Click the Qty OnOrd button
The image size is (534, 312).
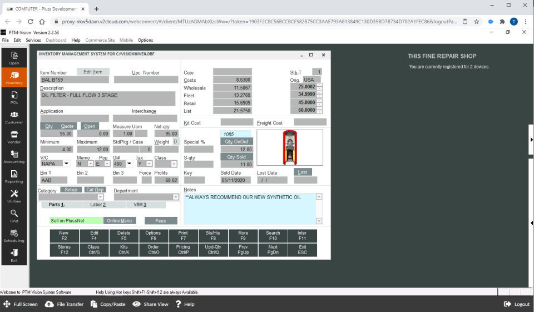(237, 141)
